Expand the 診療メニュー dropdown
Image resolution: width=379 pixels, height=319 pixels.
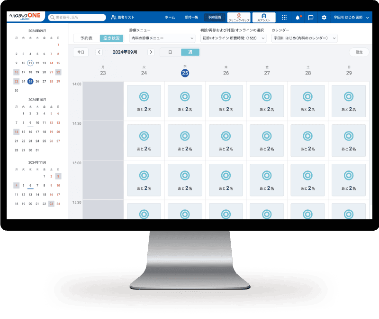coord(162,38)
